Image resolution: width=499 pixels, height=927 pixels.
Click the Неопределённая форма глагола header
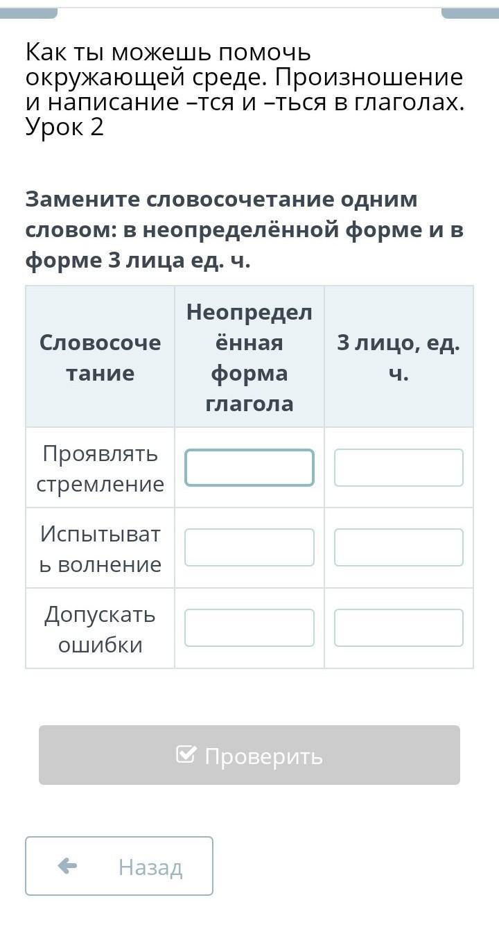pos(249,357)
